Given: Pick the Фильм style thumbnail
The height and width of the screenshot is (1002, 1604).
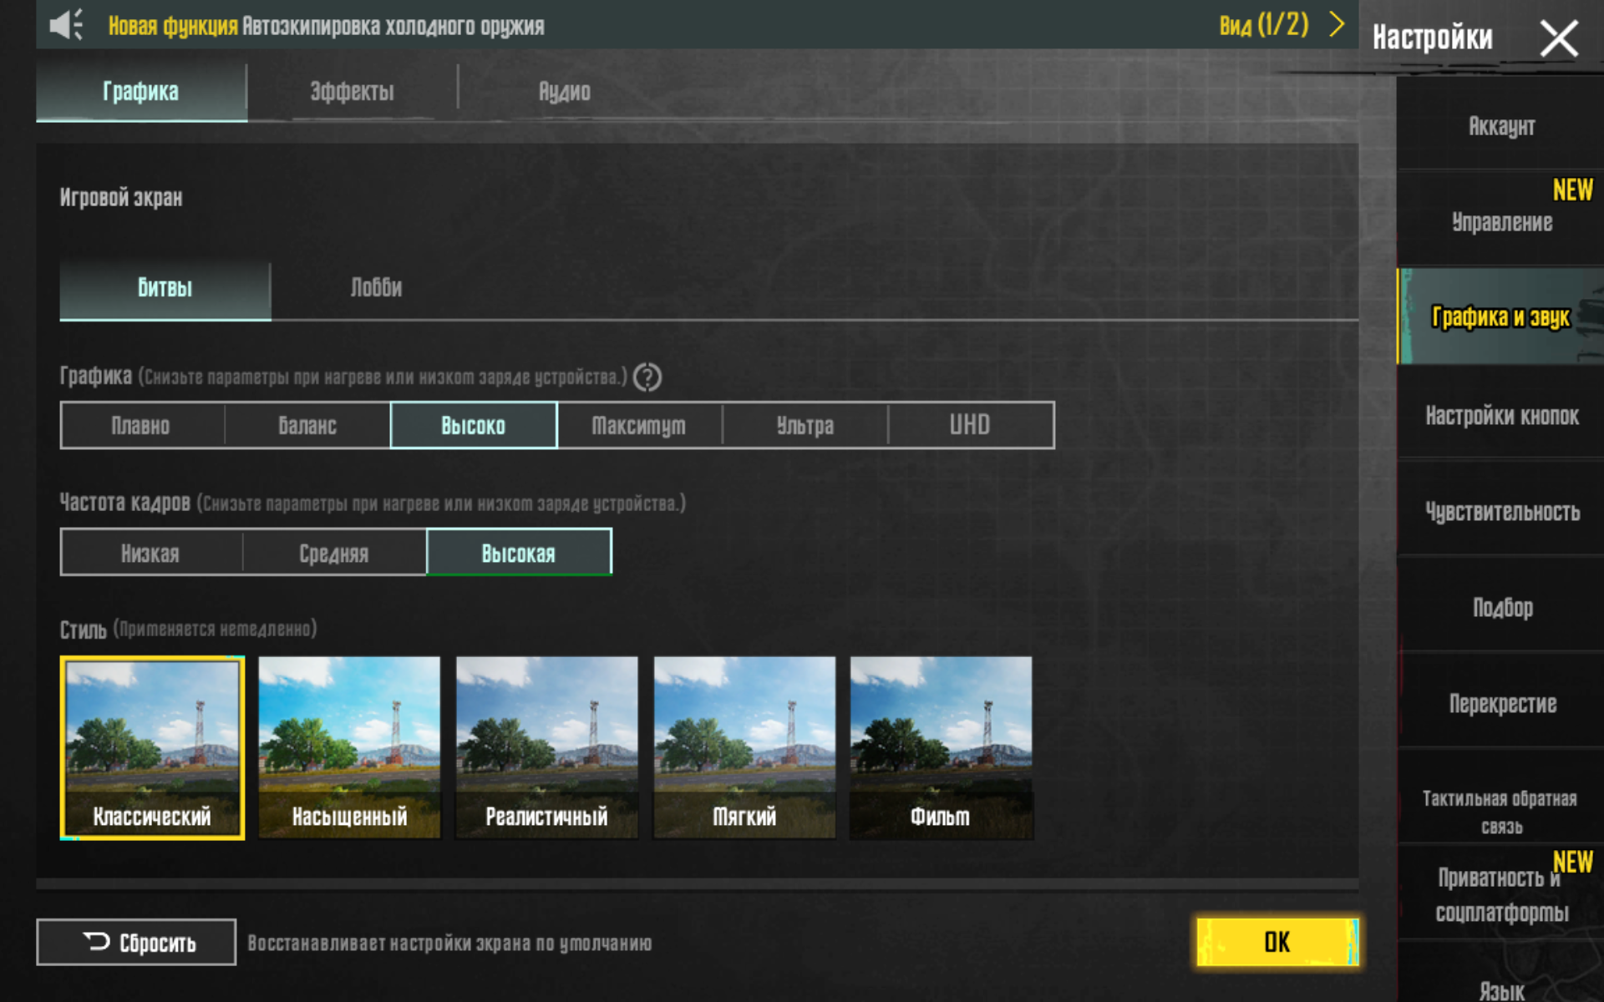Looking at the screenshot, I should pos(941,747).
